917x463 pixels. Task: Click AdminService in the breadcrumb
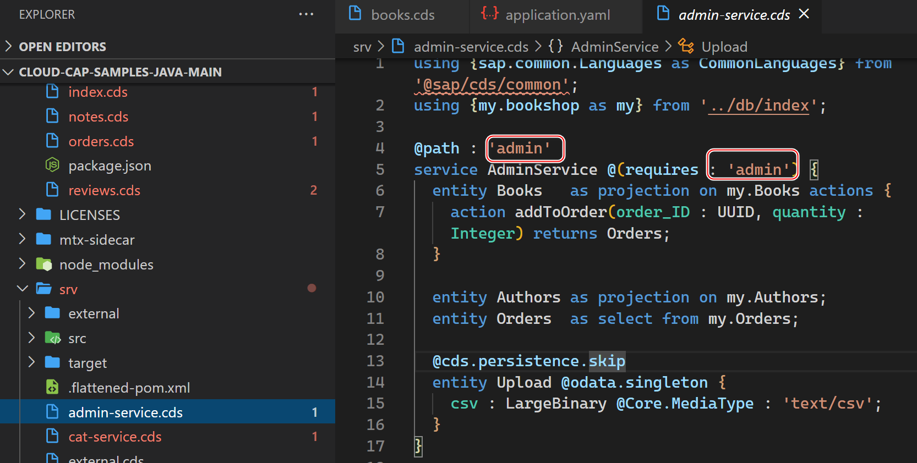pos(615,47)
